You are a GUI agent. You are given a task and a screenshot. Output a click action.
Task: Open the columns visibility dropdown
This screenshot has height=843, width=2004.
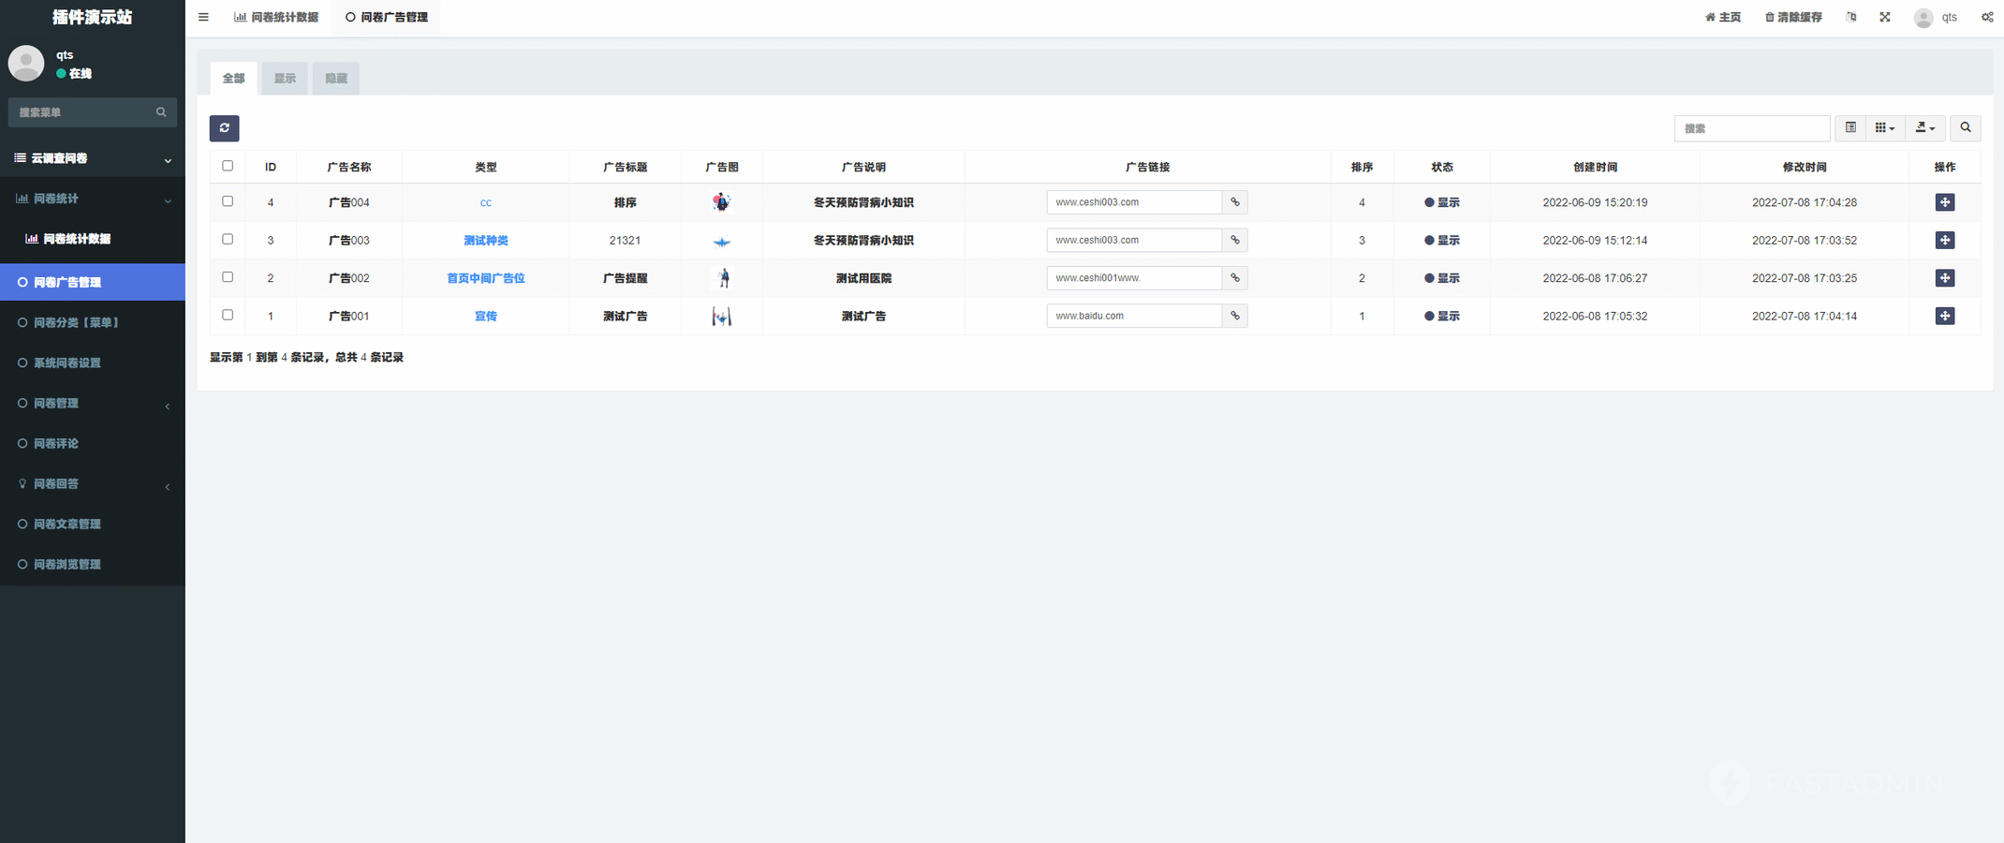(1884, 128)
